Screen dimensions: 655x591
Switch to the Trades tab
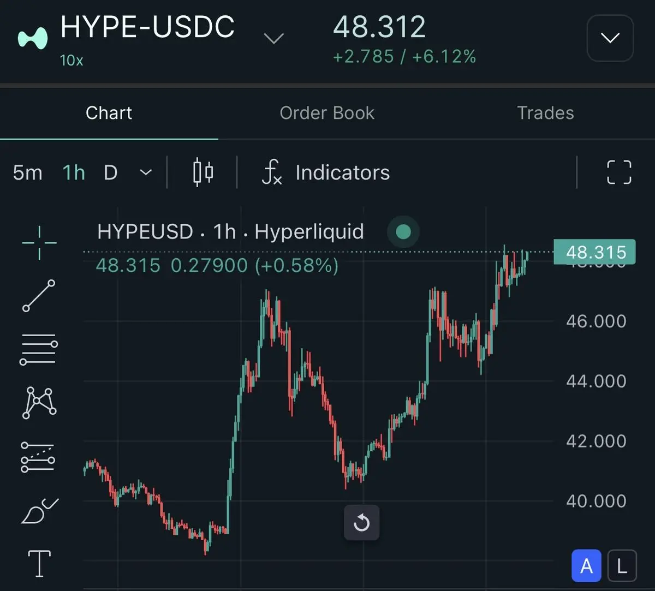(545, 113)
